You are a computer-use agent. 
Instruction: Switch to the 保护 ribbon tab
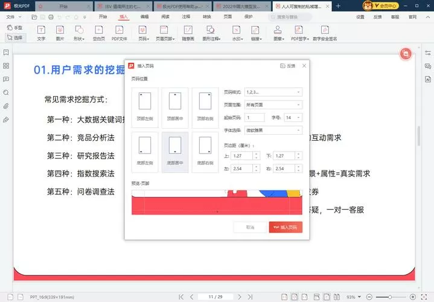[x=248, y=17]
